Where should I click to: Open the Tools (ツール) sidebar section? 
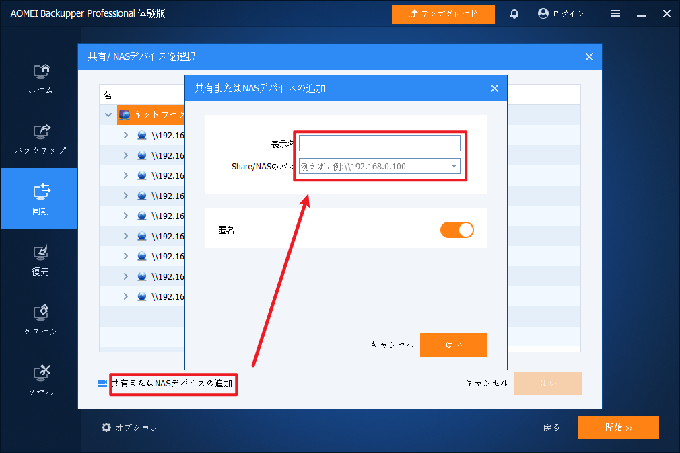click(41, 380)
